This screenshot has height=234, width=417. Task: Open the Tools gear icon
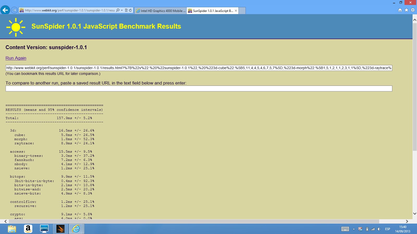[x=413, y=10]
